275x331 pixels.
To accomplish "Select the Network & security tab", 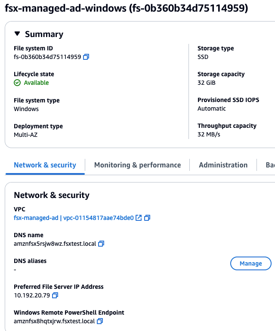I will [x=45, y=165].
